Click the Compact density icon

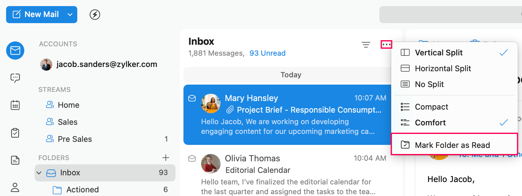point(405,107)
